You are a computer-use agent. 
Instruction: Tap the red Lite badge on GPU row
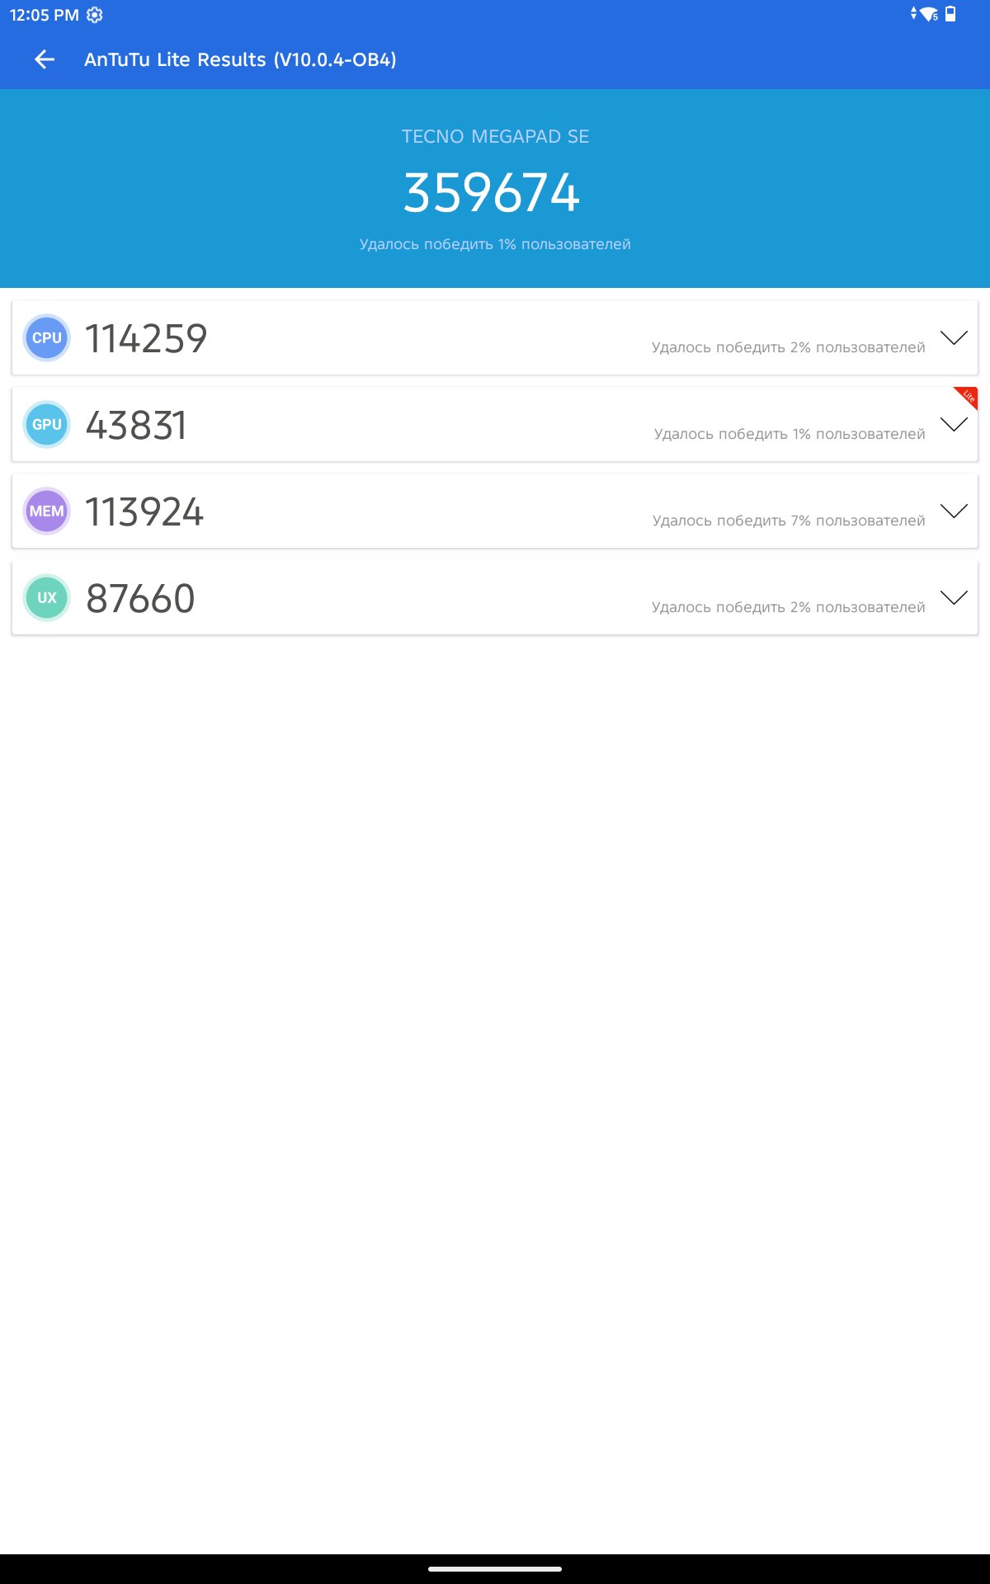click(969, 396)
